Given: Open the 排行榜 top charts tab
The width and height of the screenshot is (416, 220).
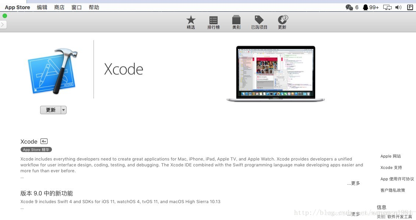Looking at the screenshot, I should tap(213, 22).
